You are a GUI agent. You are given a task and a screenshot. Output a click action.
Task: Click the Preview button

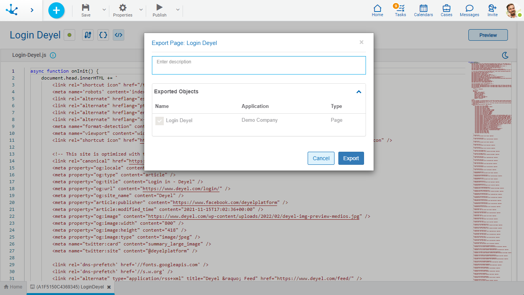[x=488, y=35]
